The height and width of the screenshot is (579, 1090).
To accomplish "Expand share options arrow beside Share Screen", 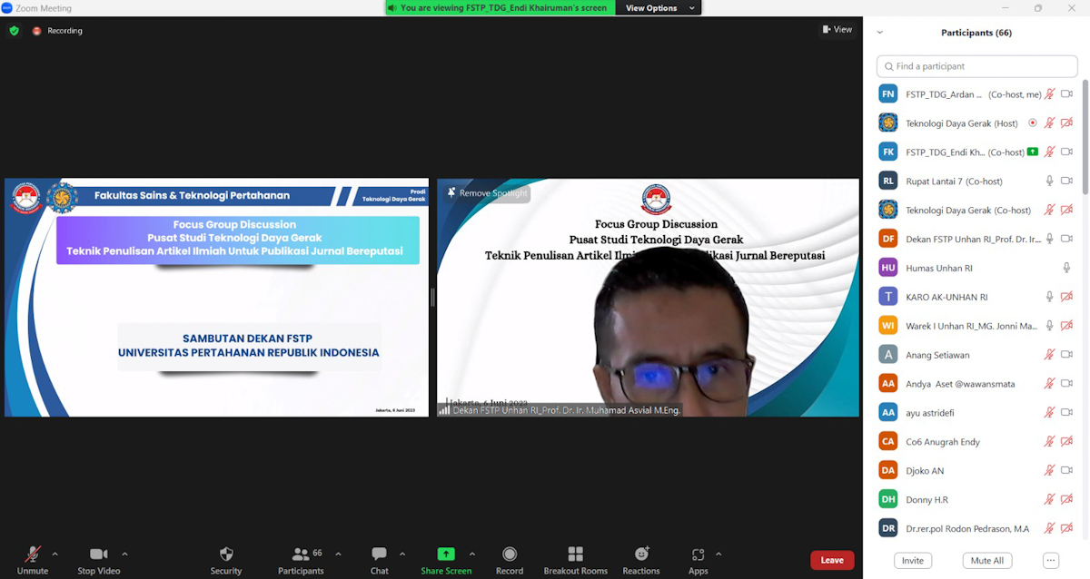I will click(471, 554).
